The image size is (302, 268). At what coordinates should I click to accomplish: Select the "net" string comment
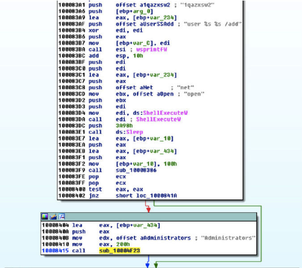point(186,88)
